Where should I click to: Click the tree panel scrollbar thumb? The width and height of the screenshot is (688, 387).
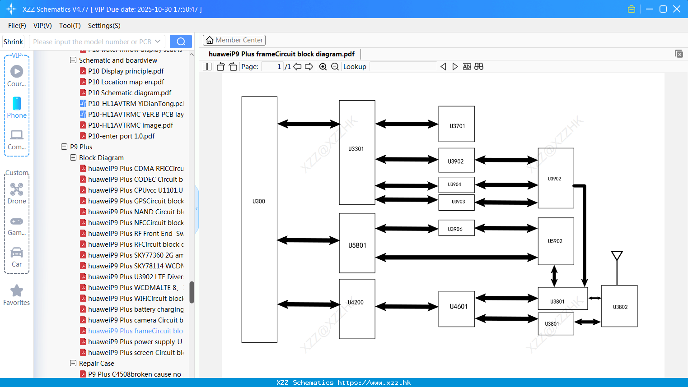pyautogui.click(x=192, y=292)
